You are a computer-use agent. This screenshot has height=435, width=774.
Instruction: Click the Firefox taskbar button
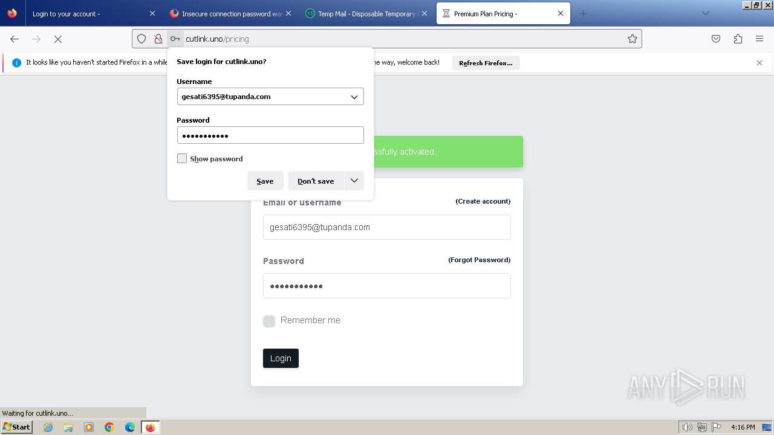151,427
